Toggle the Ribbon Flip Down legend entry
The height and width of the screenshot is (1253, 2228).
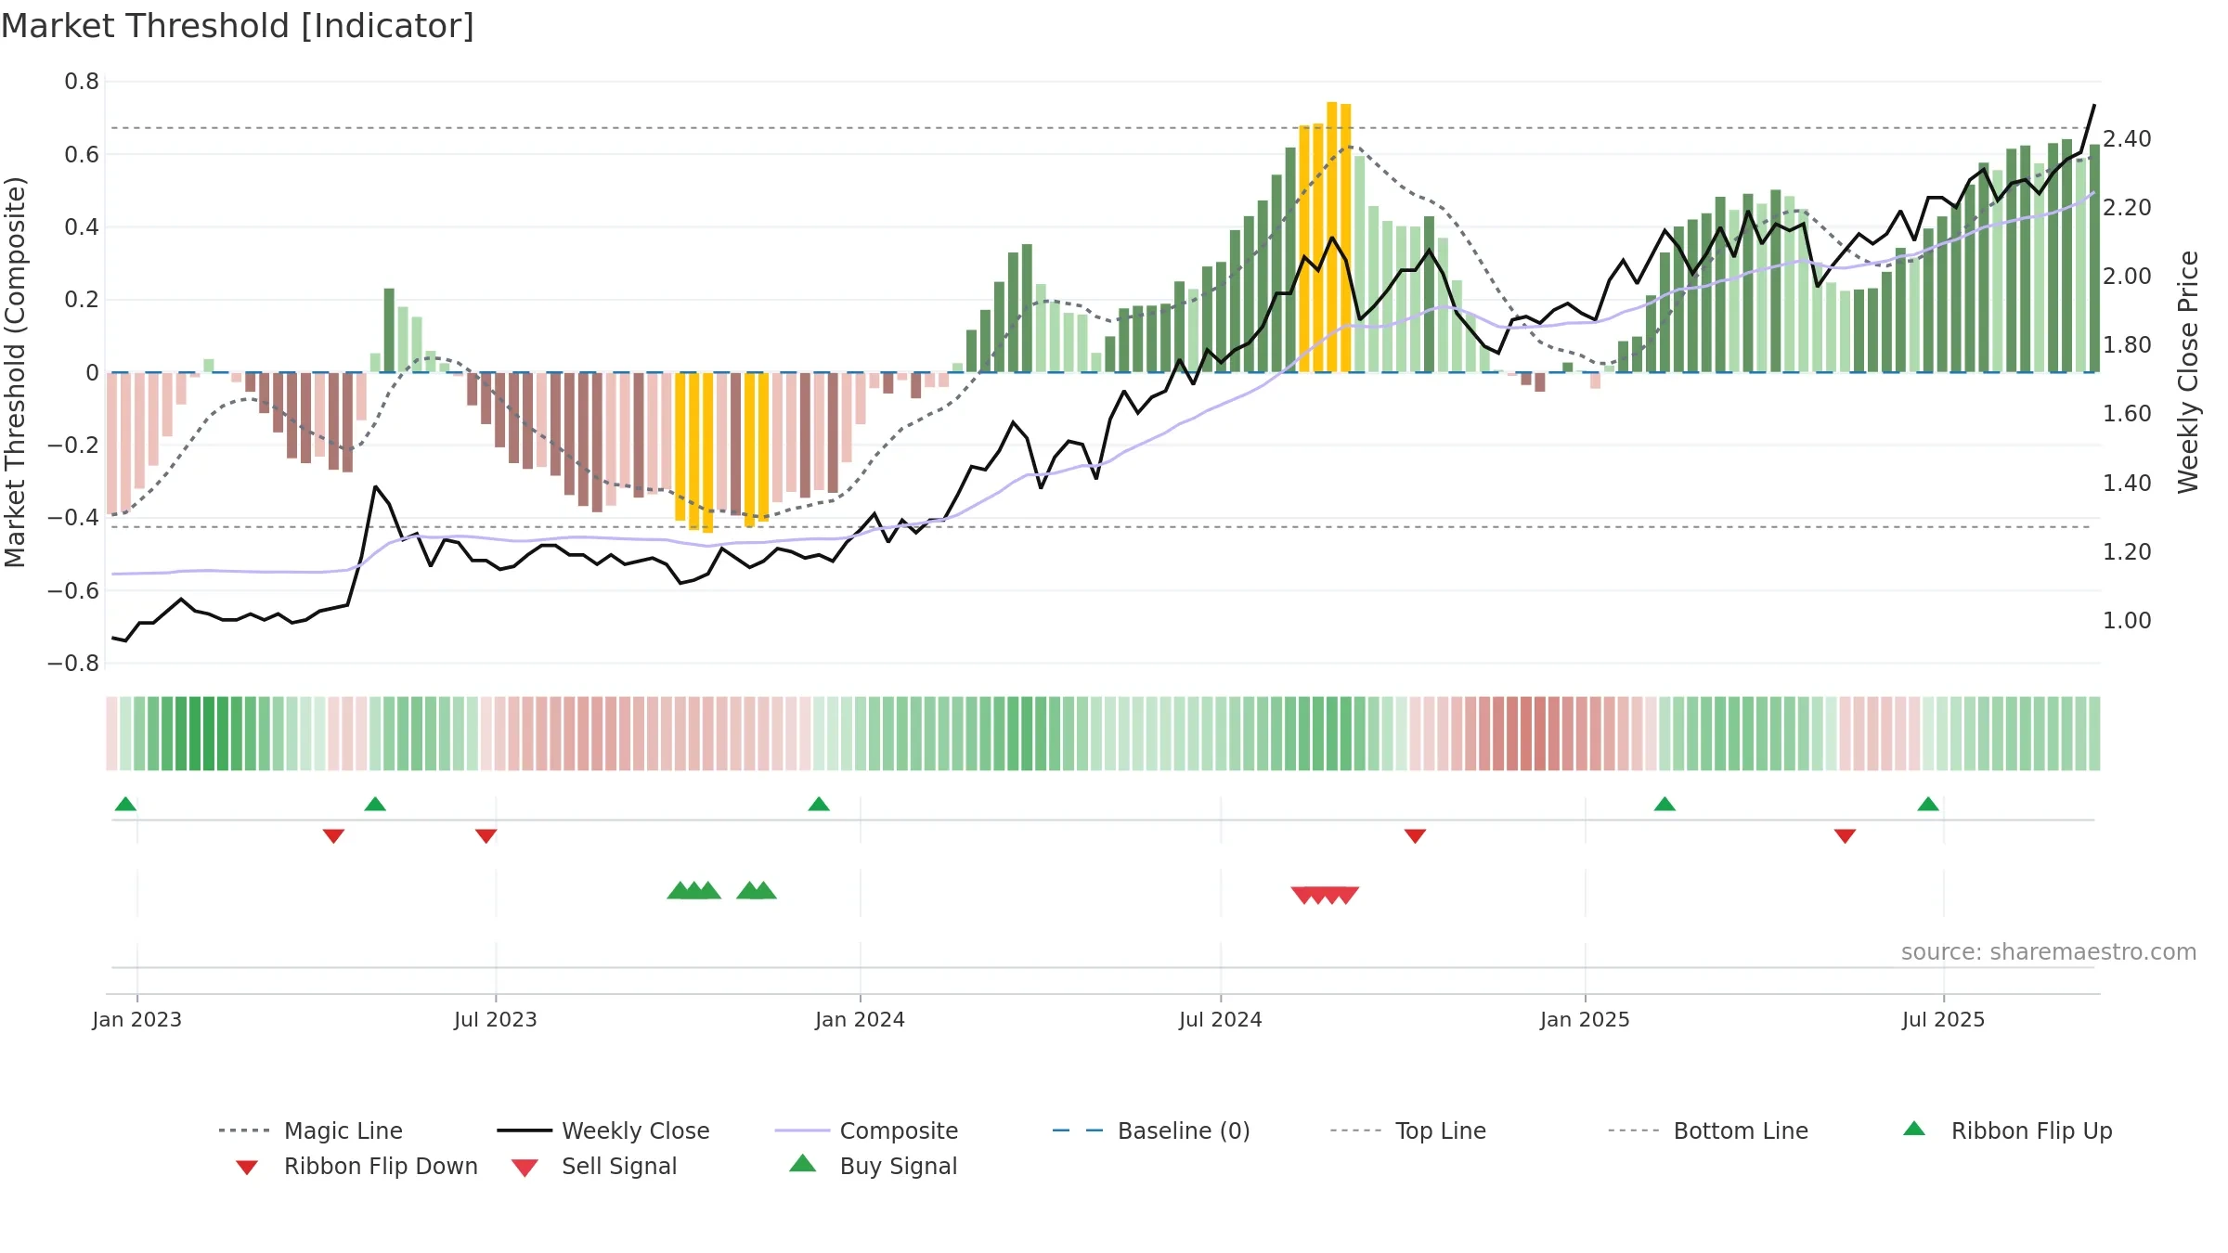(x=356, y=1166)
